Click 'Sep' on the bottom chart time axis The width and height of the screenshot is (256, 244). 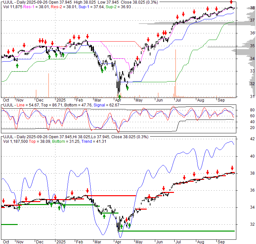coord(221,242)
